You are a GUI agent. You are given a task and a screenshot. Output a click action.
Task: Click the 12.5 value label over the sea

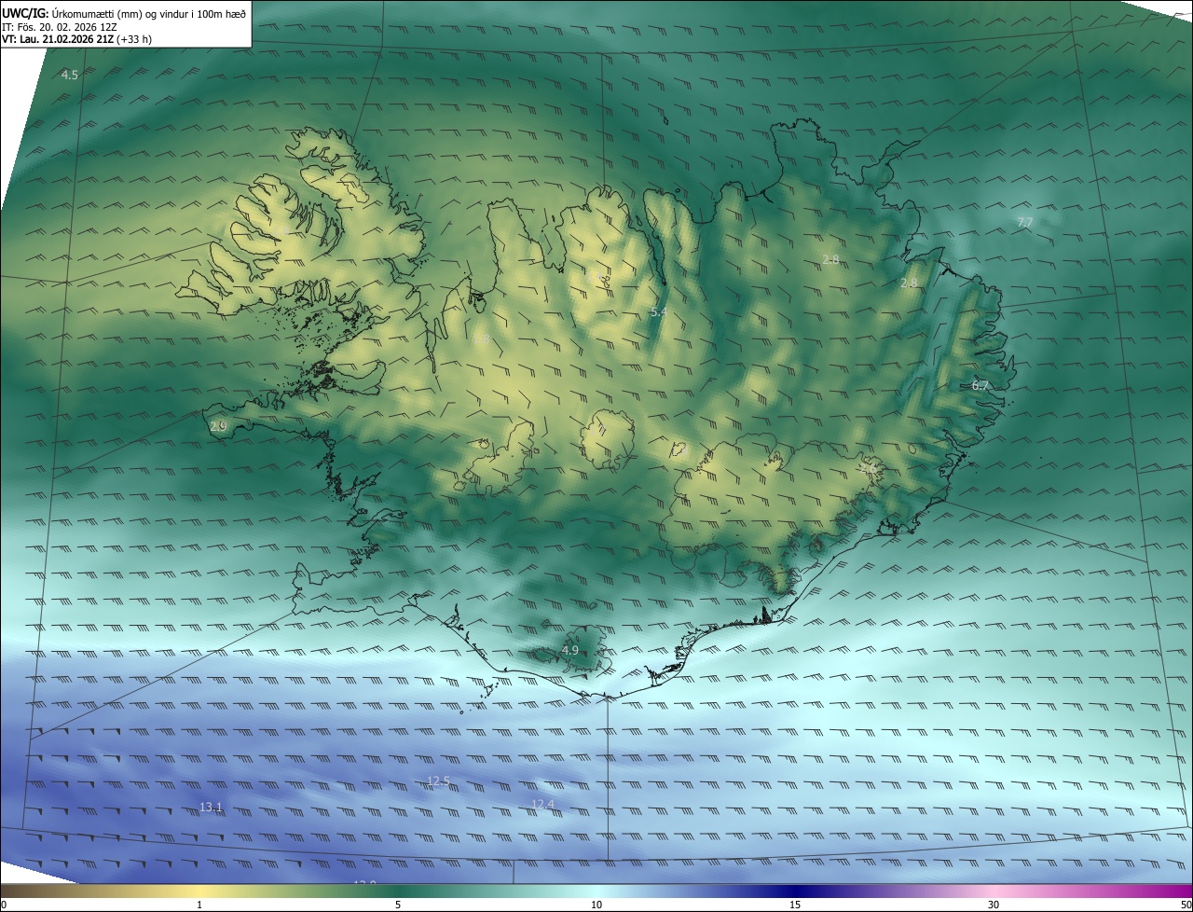click(x=438, y=781)
